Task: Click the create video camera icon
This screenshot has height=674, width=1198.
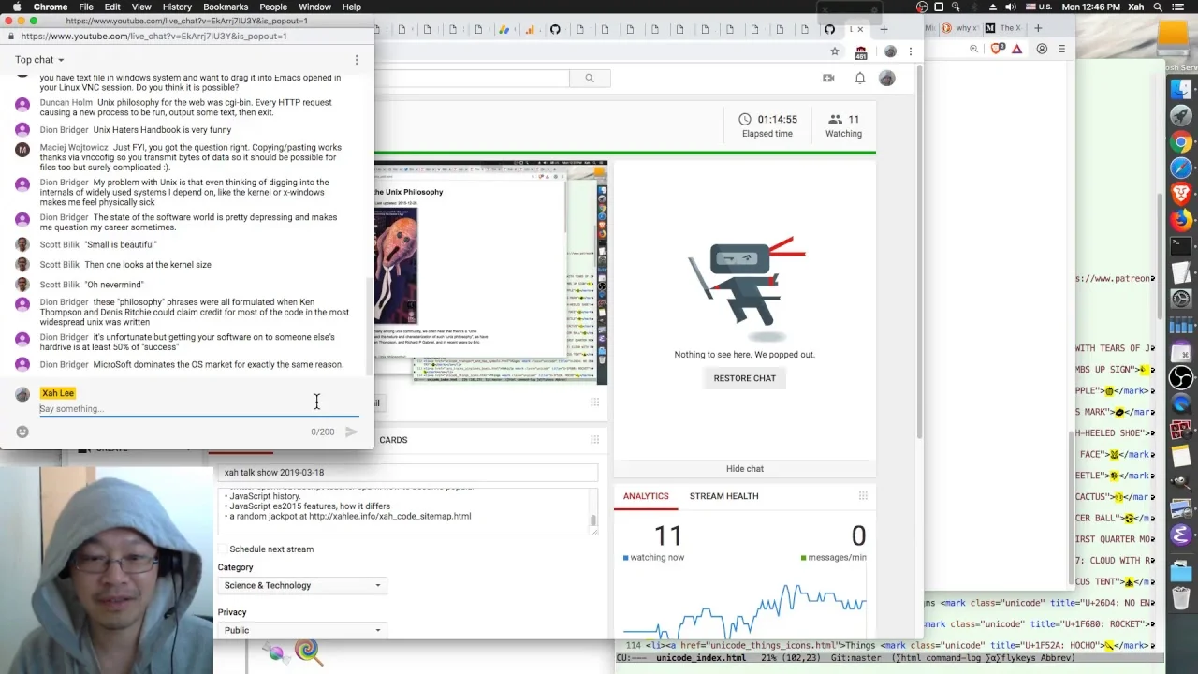Action: click(x=828, y=79)
